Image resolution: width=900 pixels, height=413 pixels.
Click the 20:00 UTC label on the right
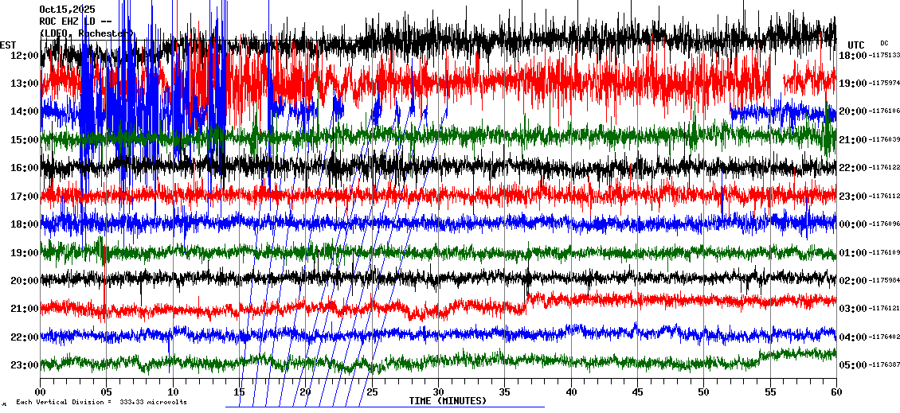pyautogui.click(x=852, y=111)
